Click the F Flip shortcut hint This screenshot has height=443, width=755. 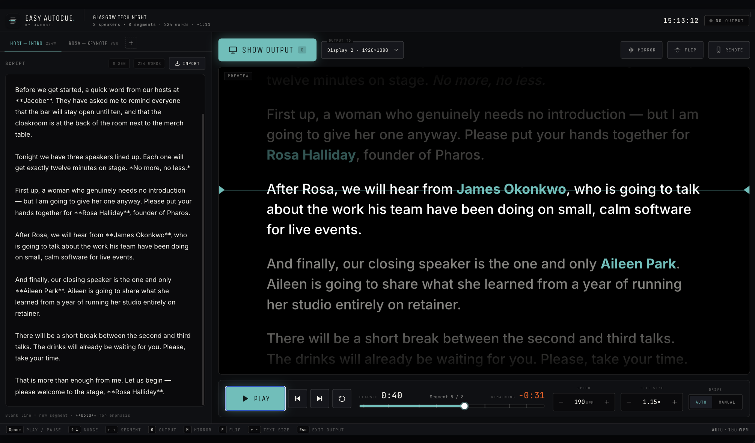[230, 429]
